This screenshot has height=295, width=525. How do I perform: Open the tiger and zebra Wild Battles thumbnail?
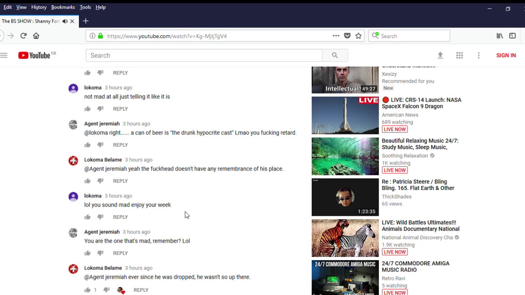[345, 238]
